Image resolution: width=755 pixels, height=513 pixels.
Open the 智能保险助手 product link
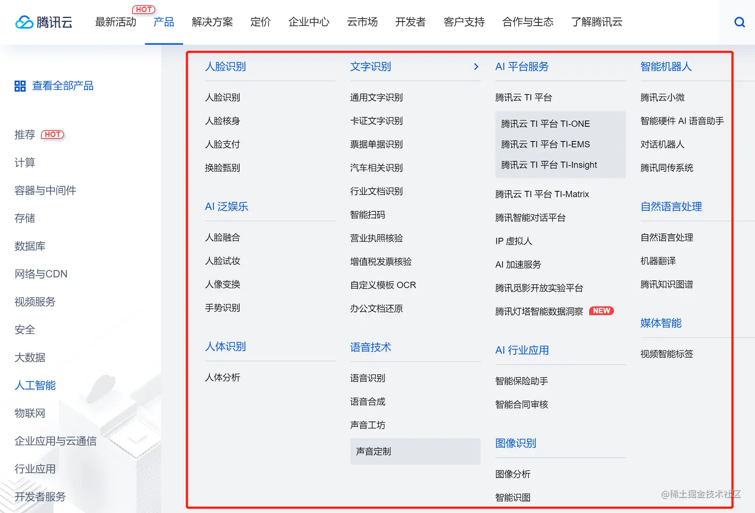coord(522,381)
